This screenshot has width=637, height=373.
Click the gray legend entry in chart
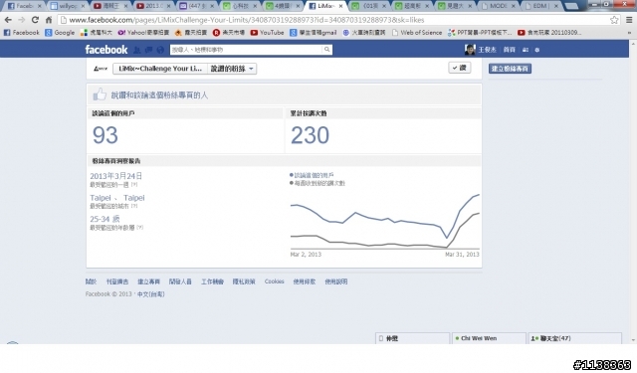(317, 183)
